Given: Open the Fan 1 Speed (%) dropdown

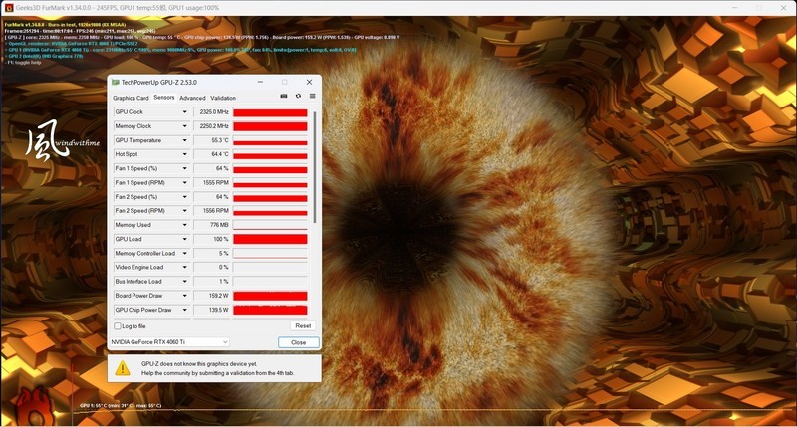Looking at the screenshot, I should pyautogui.click(x=184, y=168).
